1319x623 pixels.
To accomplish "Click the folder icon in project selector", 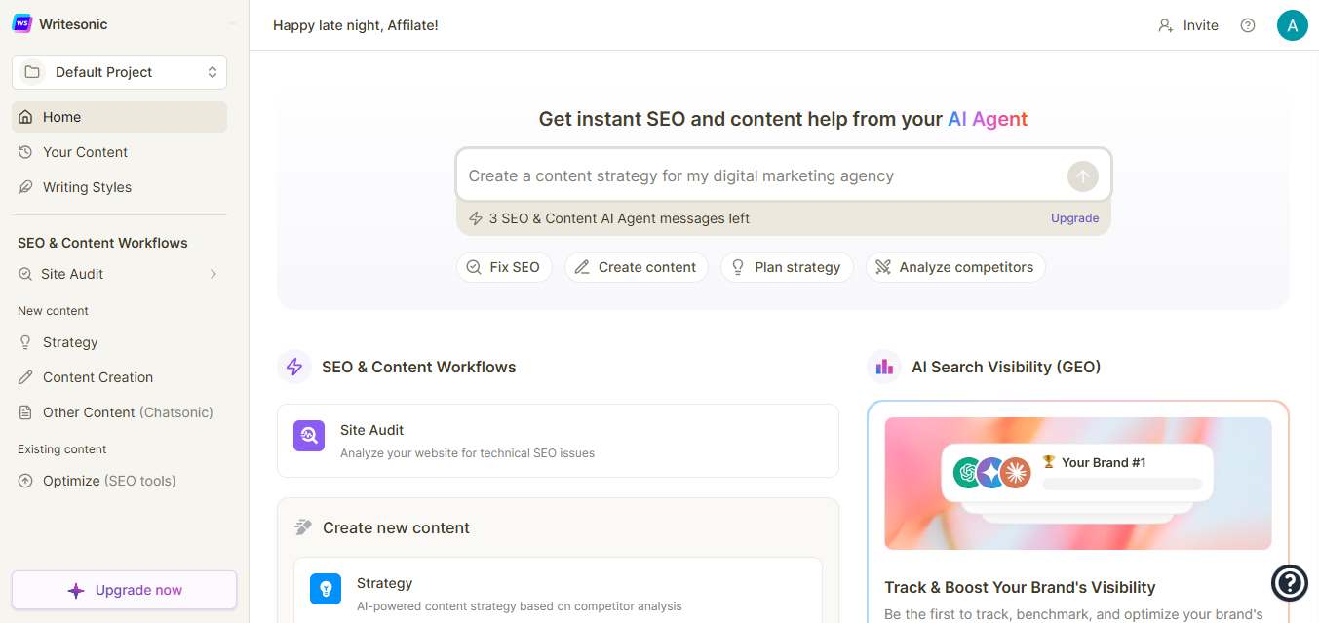I will tap(32, 72).
